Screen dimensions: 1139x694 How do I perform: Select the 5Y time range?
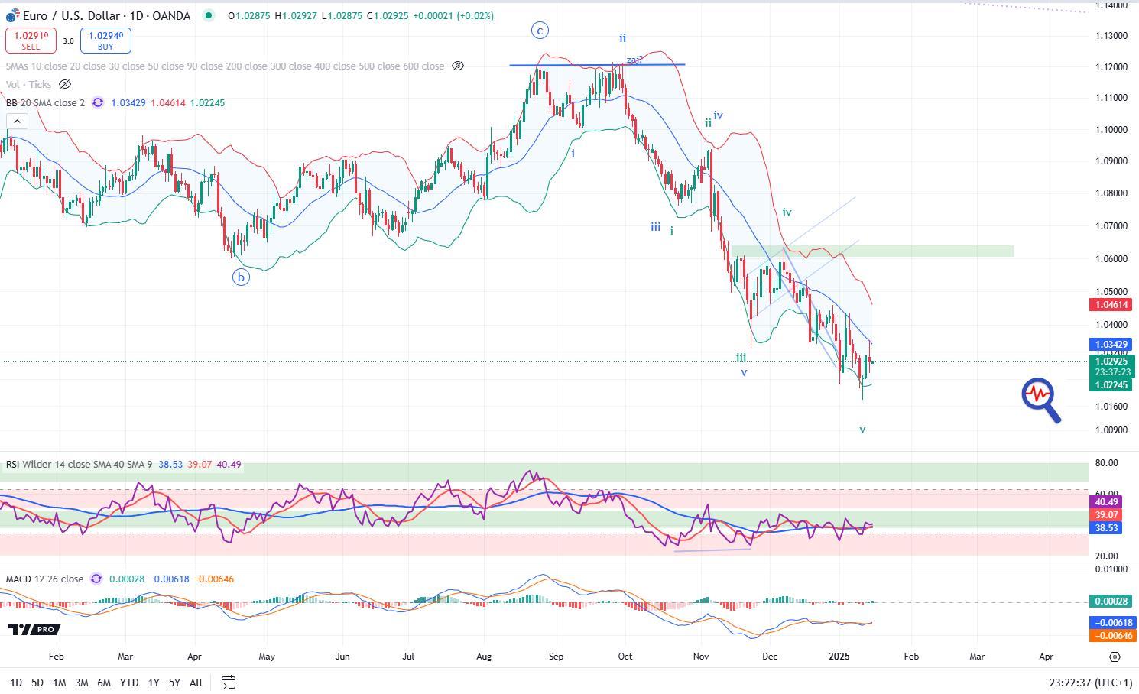174,683
